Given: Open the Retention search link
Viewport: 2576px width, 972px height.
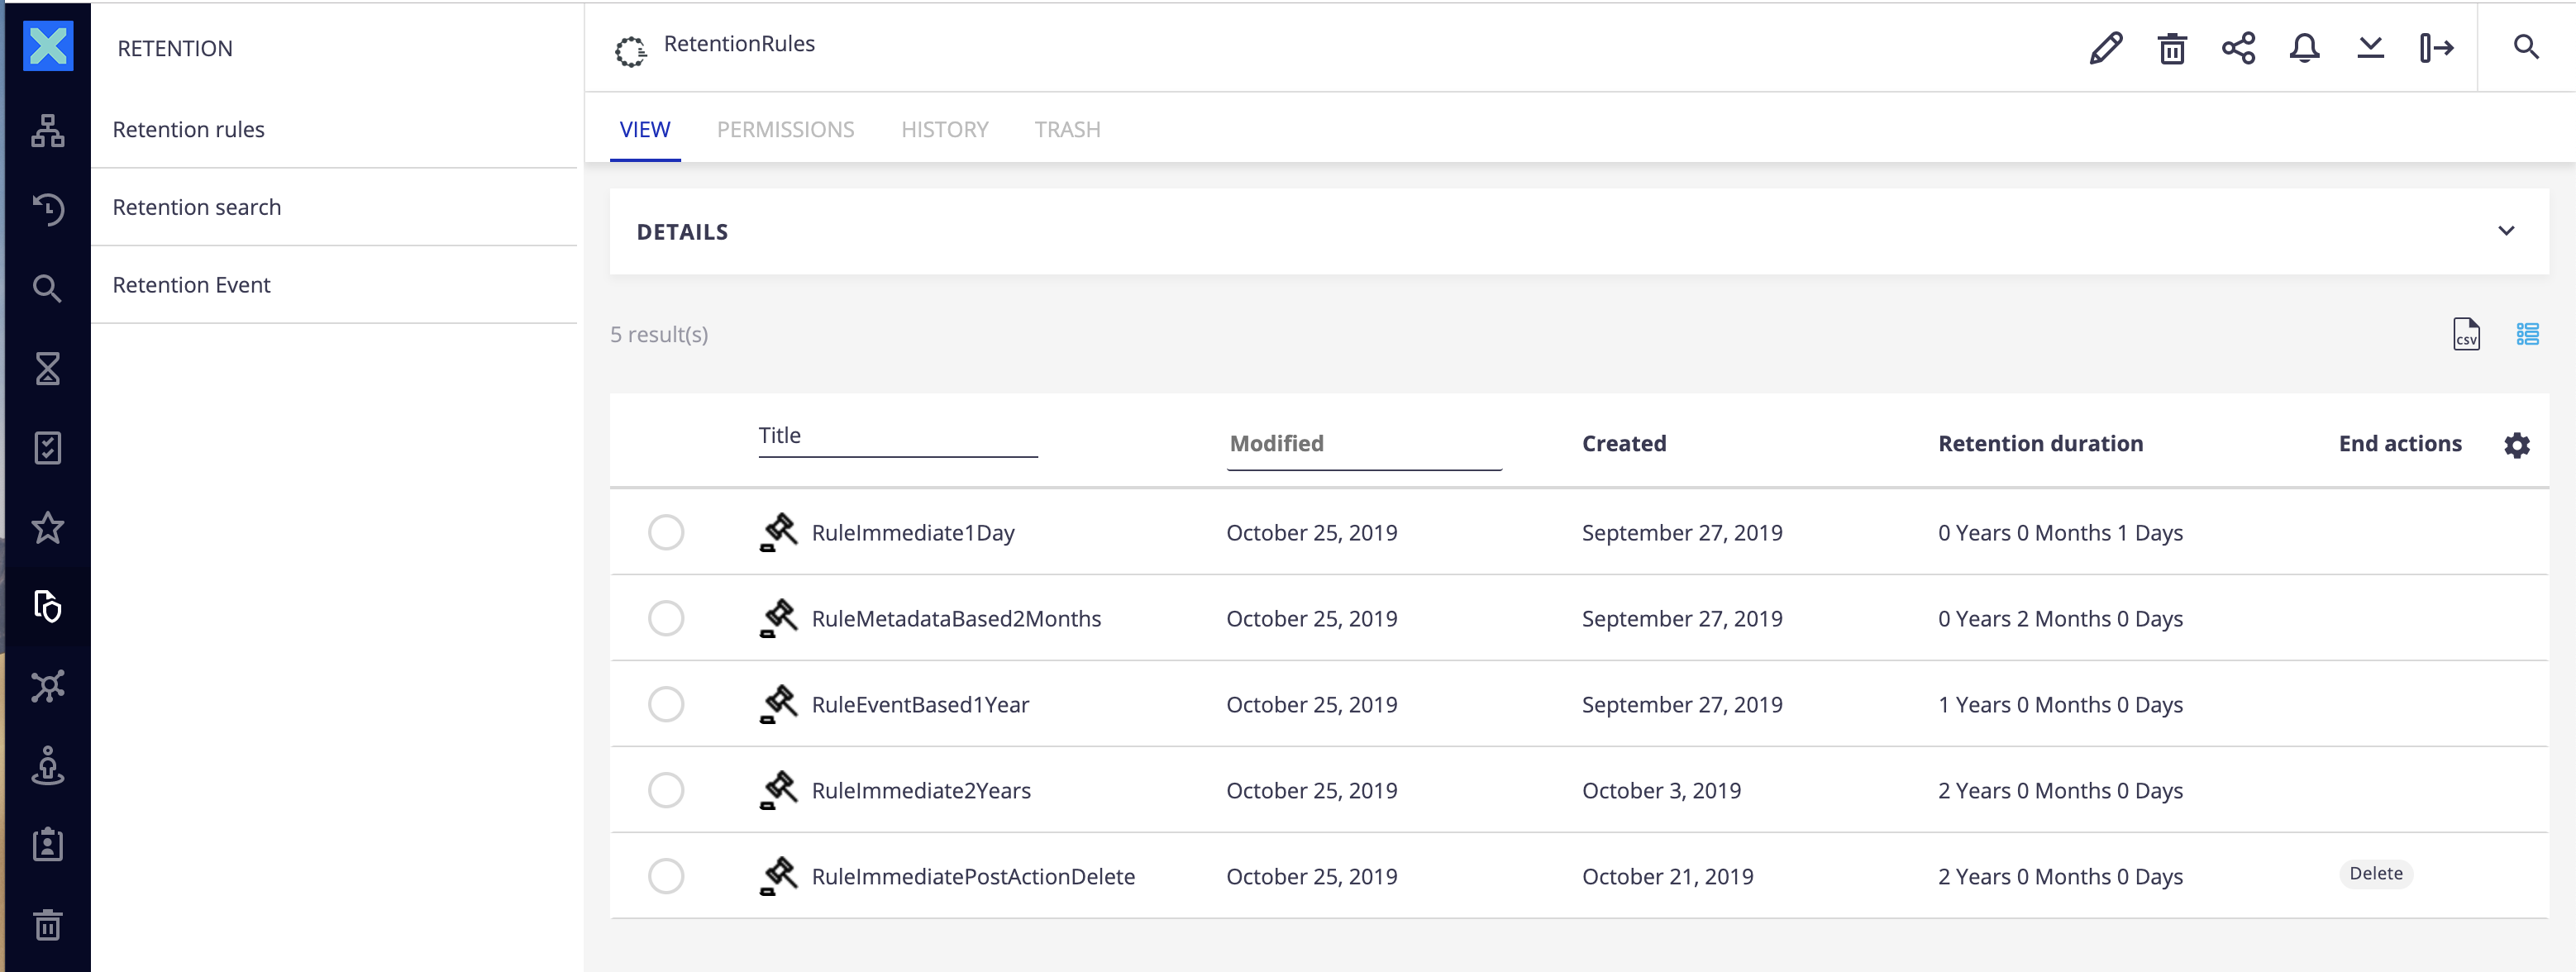Looking at the screenshot, I should point(197,208).
